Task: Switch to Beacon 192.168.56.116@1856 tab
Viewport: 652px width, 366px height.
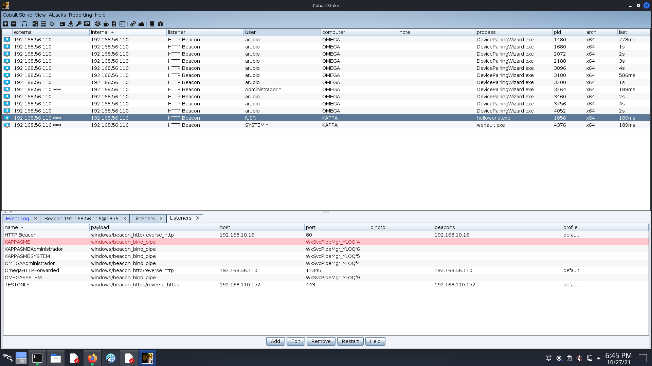Action: [x=81, y=219]
